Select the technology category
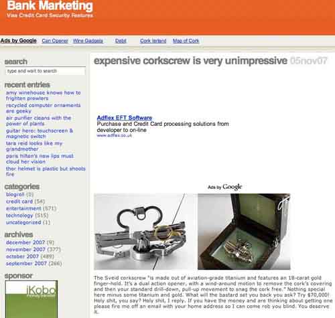The height and width of the screenshot is (318, 335). (19, 216)
